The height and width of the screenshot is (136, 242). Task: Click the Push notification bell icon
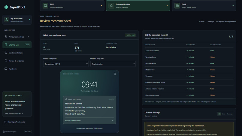tap(111, 6)
